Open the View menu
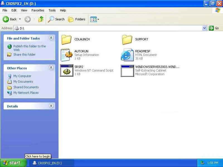Screen dimensions: 223x167 [24, 10]
